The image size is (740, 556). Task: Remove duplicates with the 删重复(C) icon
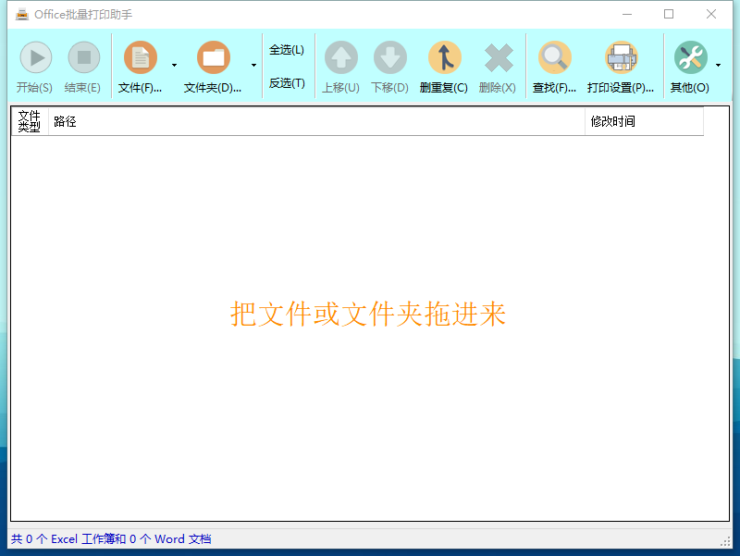tap(444, 57)
